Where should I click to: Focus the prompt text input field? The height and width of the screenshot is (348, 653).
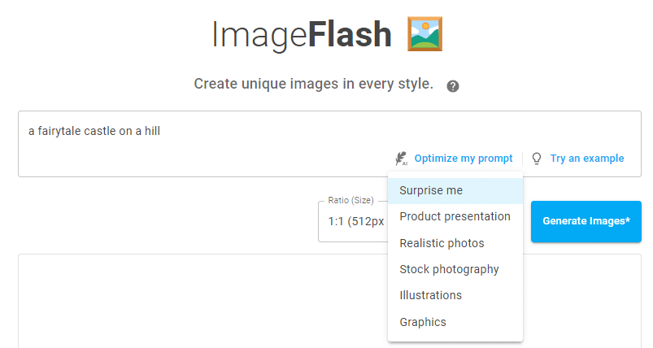329,144
